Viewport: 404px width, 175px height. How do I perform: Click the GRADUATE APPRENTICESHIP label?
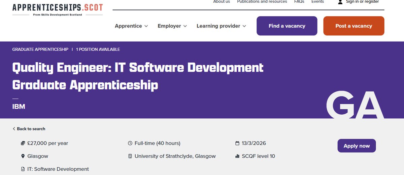[40, 49]
